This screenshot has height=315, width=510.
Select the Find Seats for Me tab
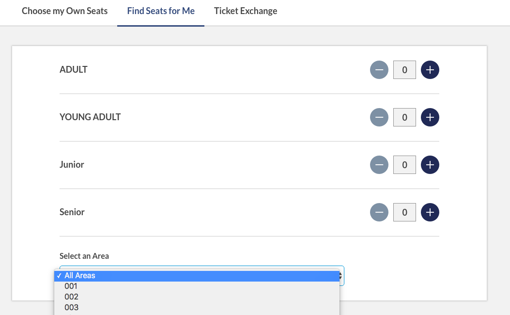pos(161,11)
